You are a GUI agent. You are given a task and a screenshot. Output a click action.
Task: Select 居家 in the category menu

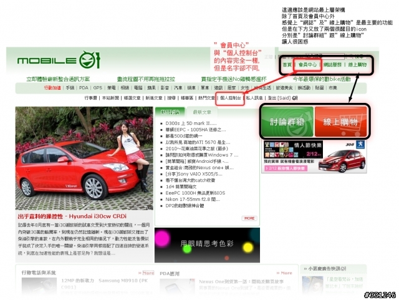(x=231, y=88)
